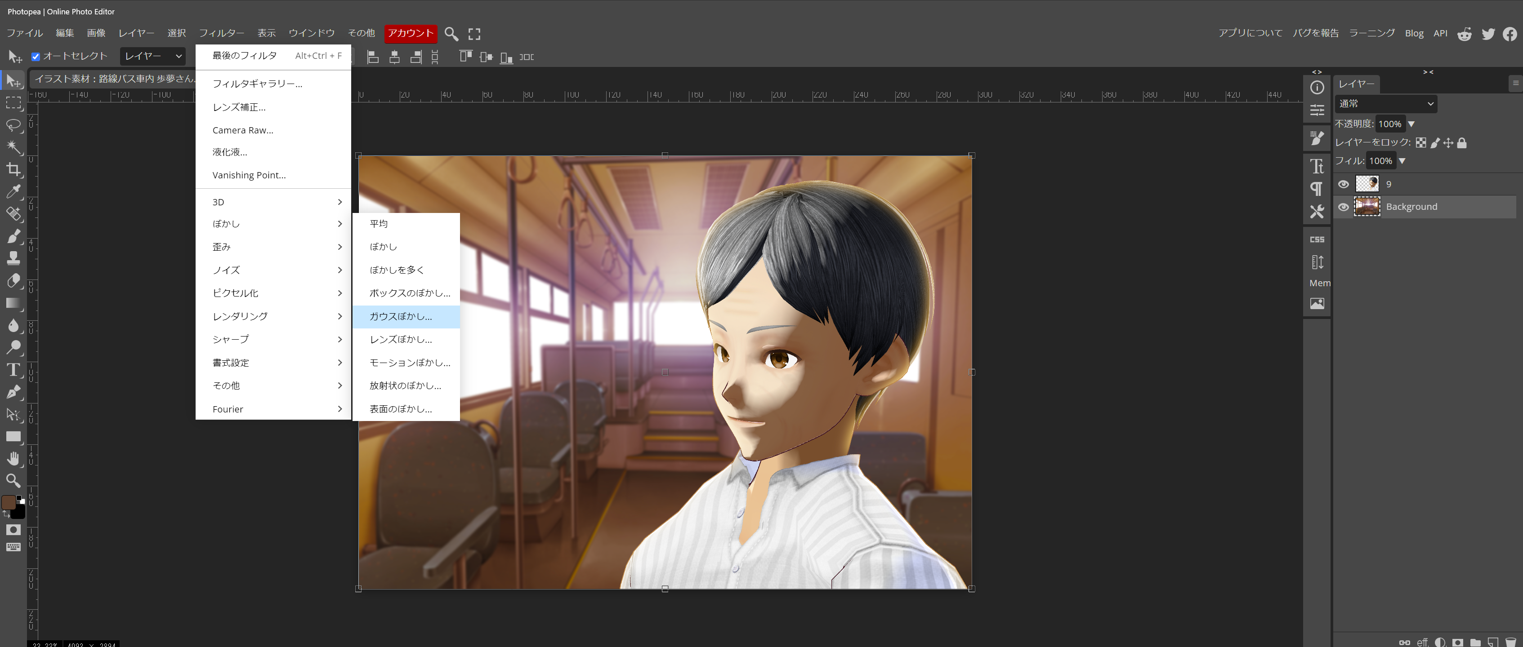Select the Crop tool
This screenshot has width=1523, height=647.
[13, 169]
